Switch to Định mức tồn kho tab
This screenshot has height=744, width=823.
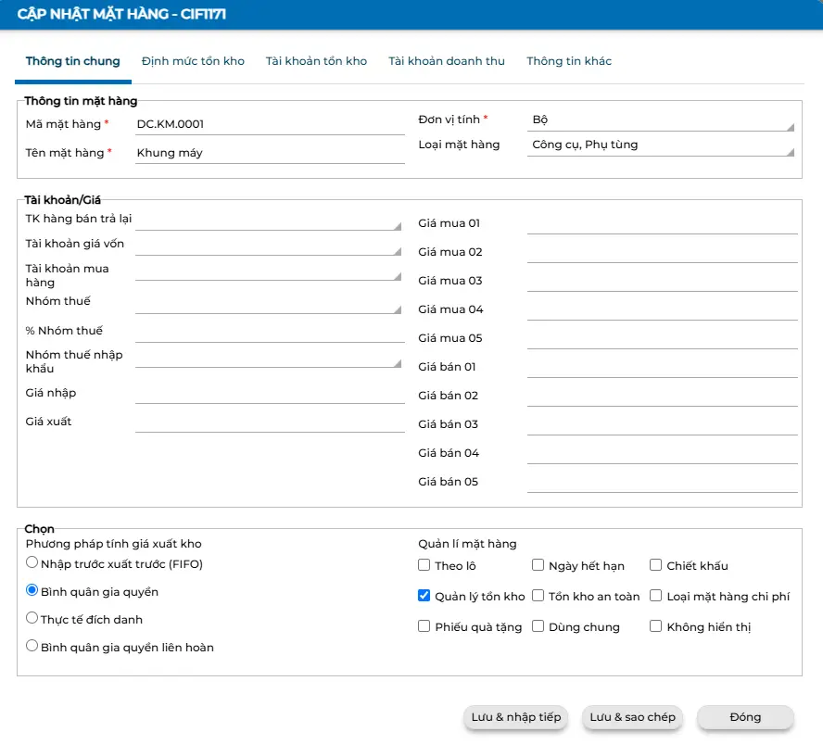[x=193, y=61]
